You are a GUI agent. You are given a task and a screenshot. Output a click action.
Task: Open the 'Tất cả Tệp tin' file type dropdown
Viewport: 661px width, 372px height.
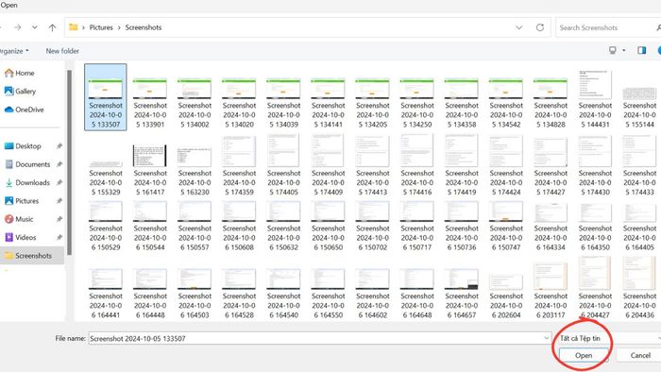[609, 338]
